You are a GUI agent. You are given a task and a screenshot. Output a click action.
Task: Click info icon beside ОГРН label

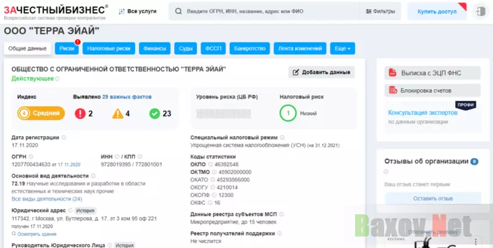click(x=31, y=157)
